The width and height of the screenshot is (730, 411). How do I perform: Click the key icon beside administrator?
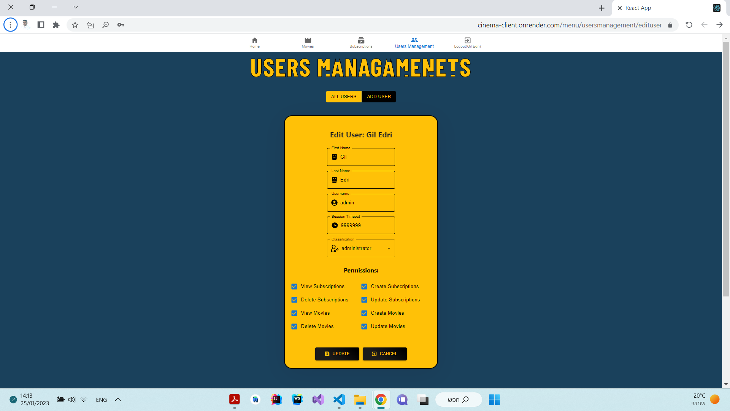coord(334,248)
